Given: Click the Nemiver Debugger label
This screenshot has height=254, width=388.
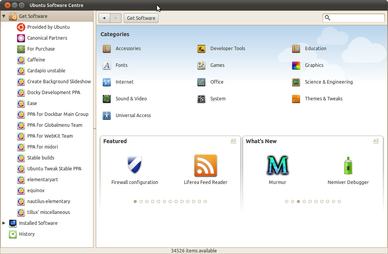Looking at the screenshot, I should pos(348,182).
